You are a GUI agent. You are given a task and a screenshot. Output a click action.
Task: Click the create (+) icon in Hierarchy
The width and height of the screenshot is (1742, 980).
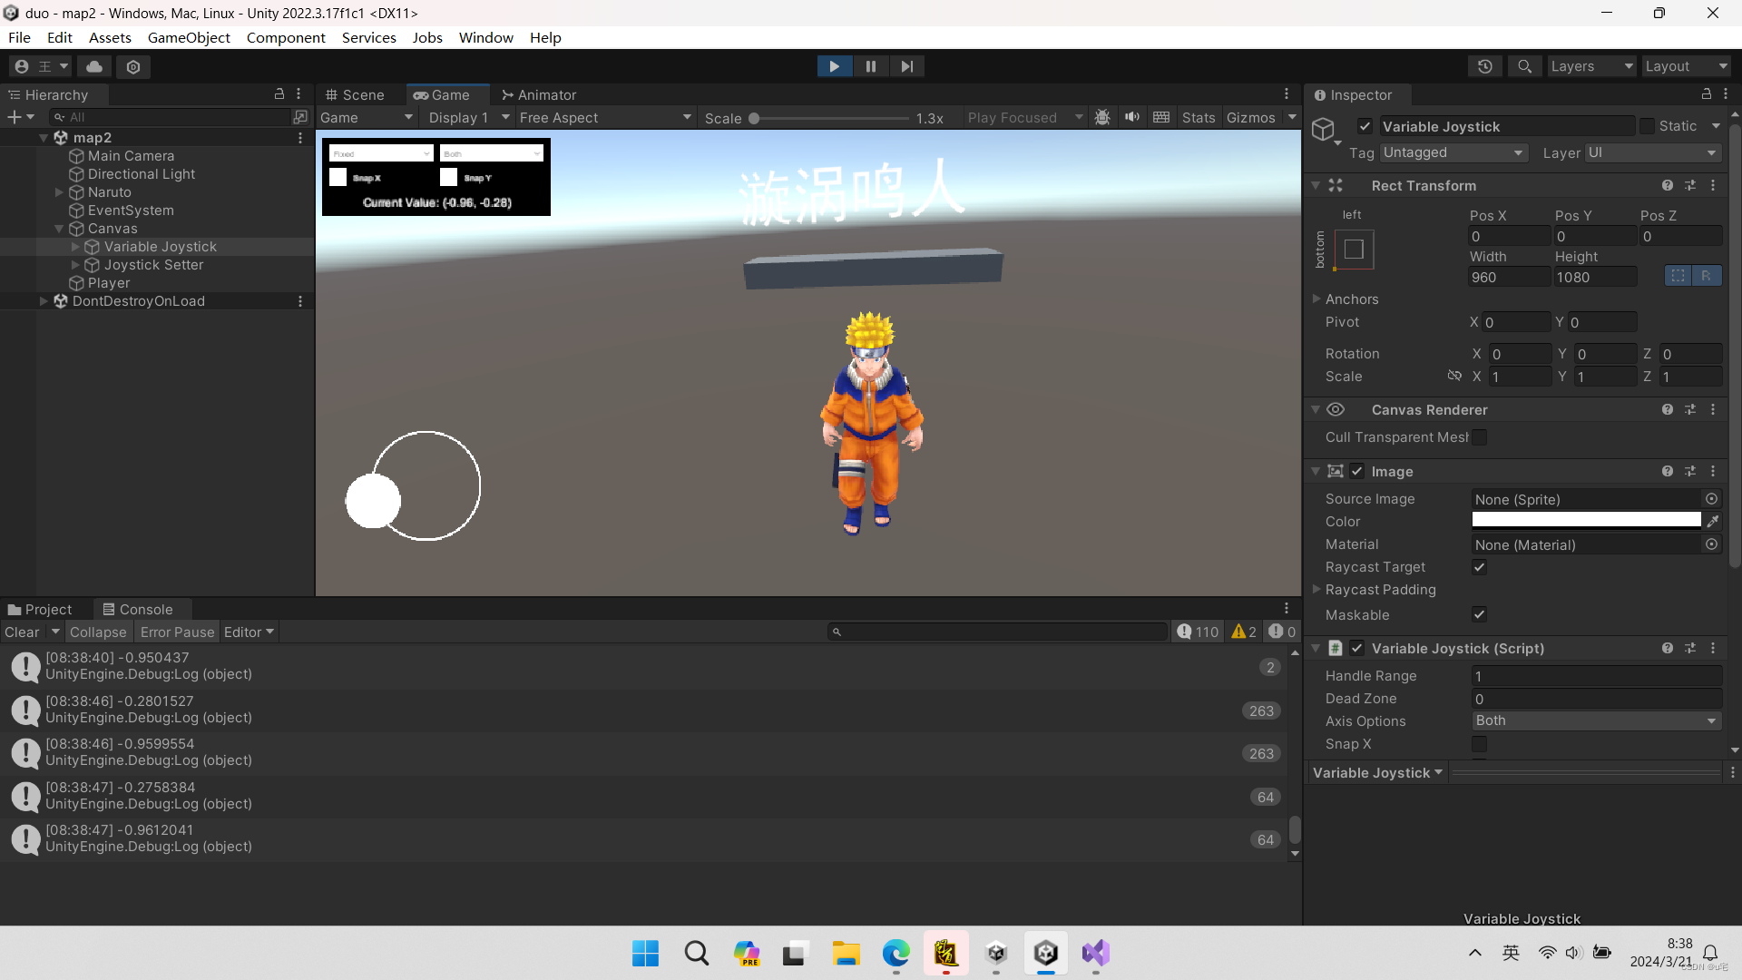[15, 116]
